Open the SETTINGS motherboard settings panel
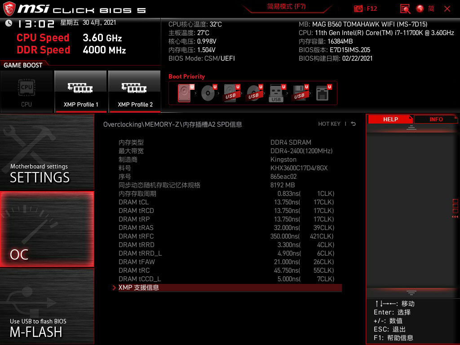This screenshot has height=345, width=460. [47, 152]
